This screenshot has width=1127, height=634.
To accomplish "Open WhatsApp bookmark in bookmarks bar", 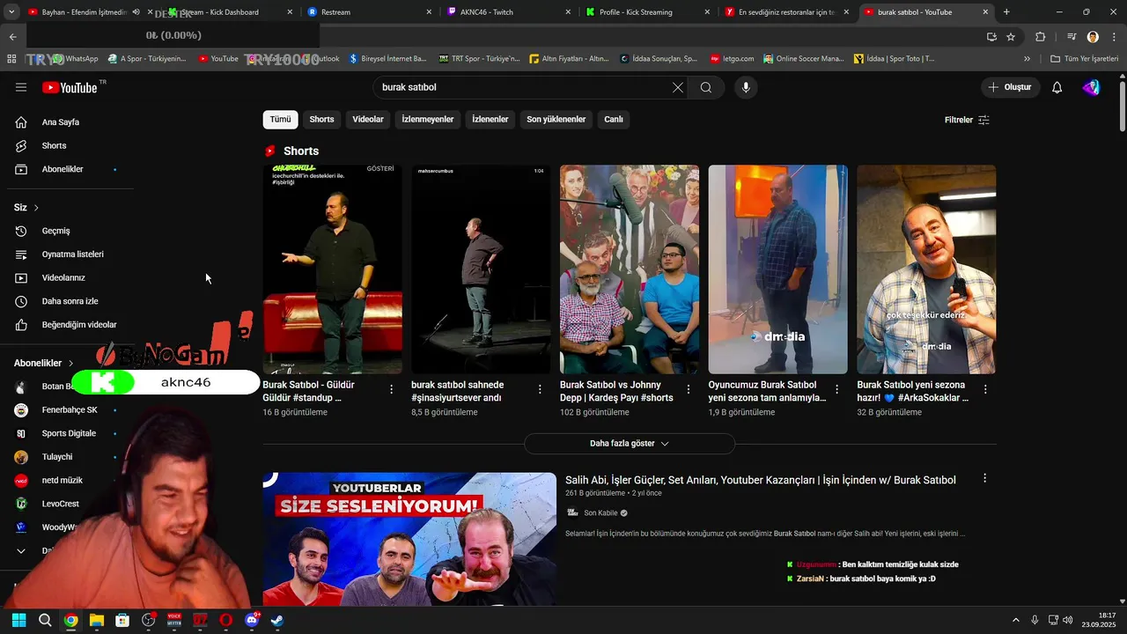I will click(75, 59).
